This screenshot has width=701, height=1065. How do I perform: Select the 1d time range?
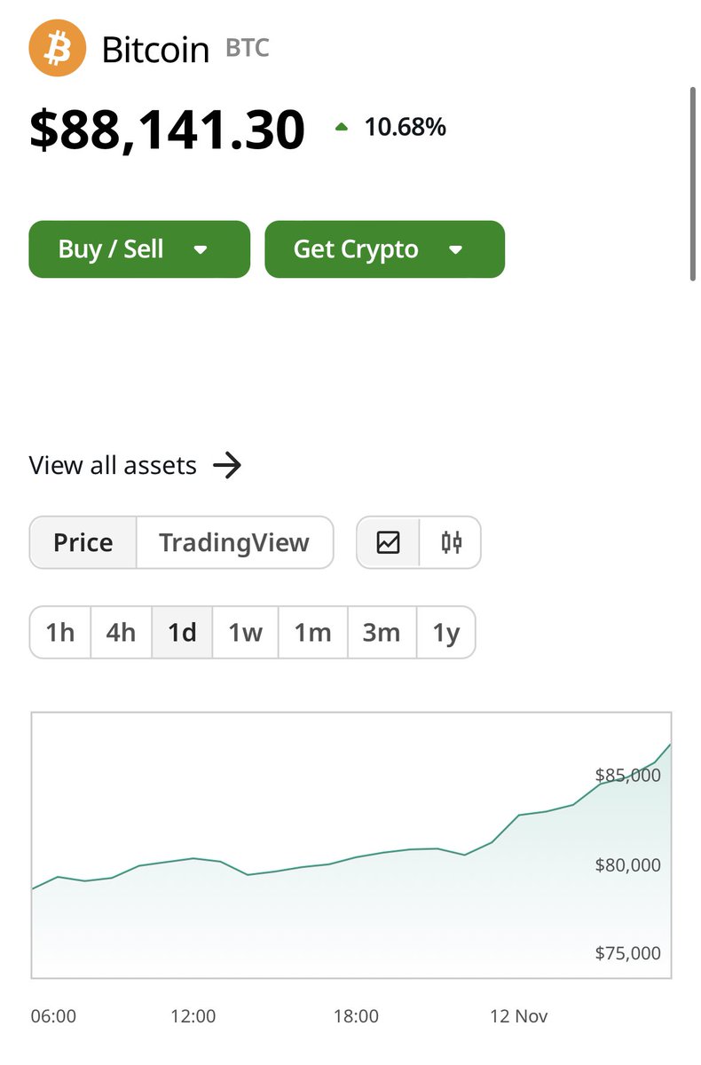182,633
